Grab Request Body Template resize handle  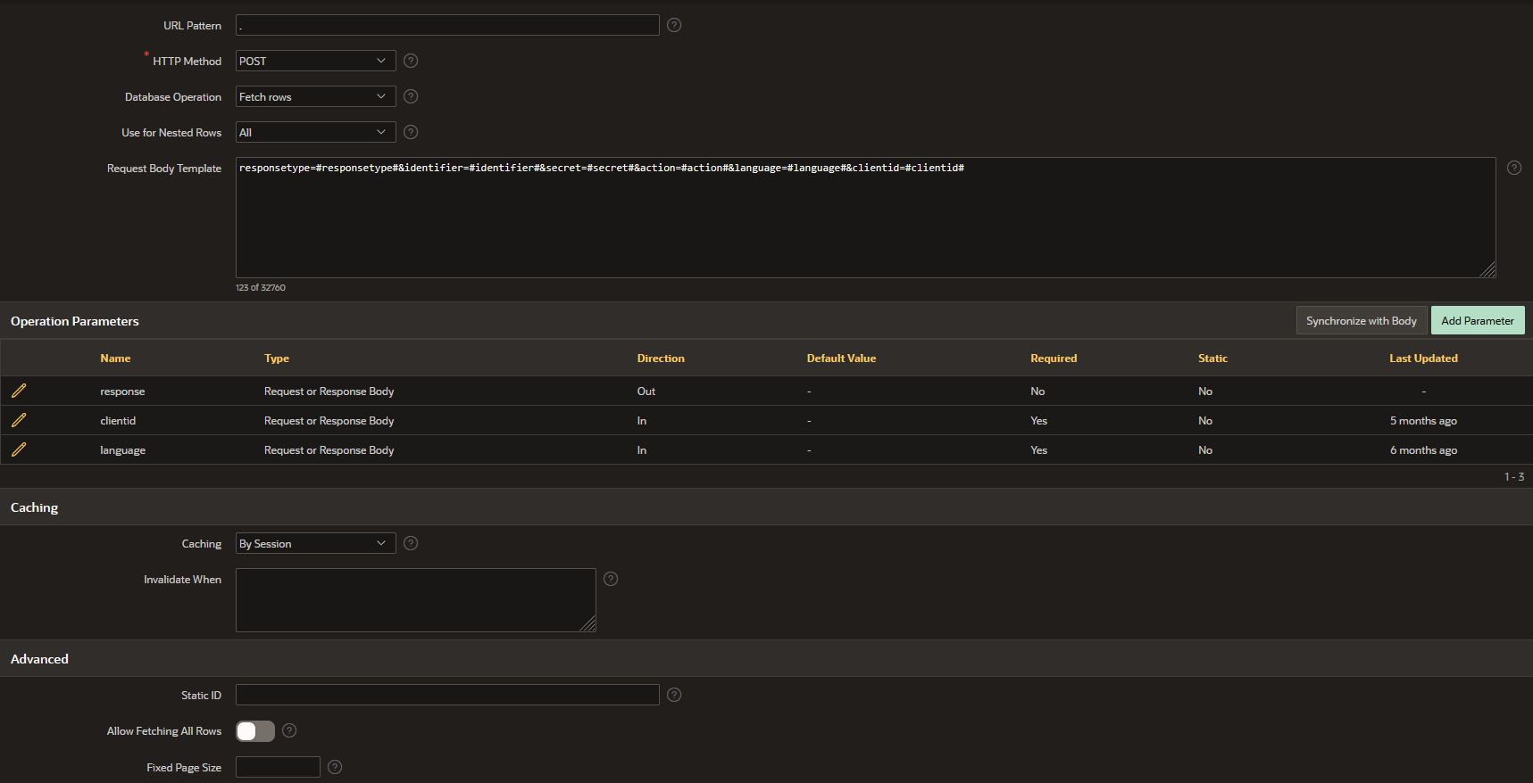[x=1487, y=269]
